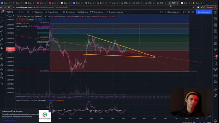Select the prediction and measurement tools
Viewport: 219px width, 123px height.
(2, 44)
